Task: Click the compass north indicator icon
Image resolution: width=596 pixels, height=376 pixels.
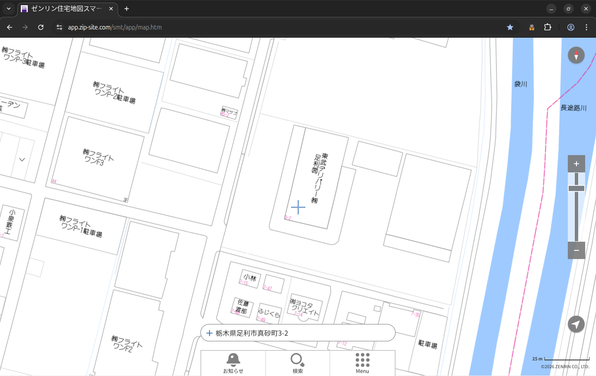Action: (x=576, y=55)
